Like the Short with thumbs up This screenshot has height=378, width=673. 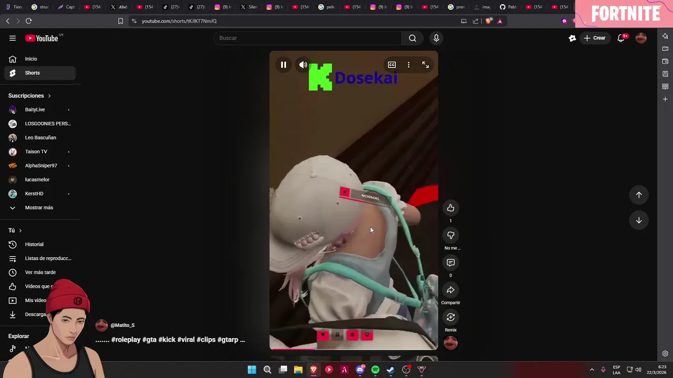click(x=451, y=208)
